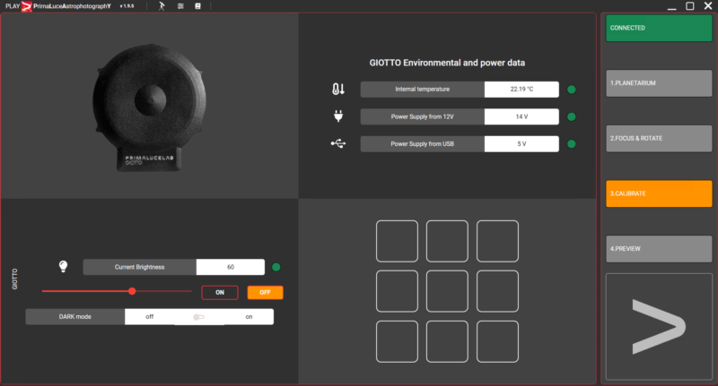Click green status dot next to Current Brightness
This screenshot has height=386, width=718.
click(276, 267)
